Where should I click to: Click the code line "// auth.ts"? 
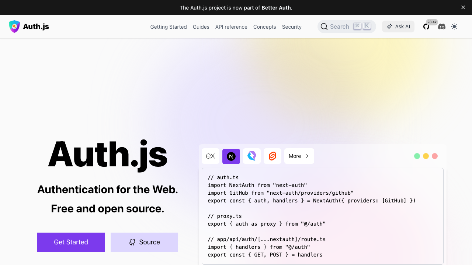pos(223,177)
